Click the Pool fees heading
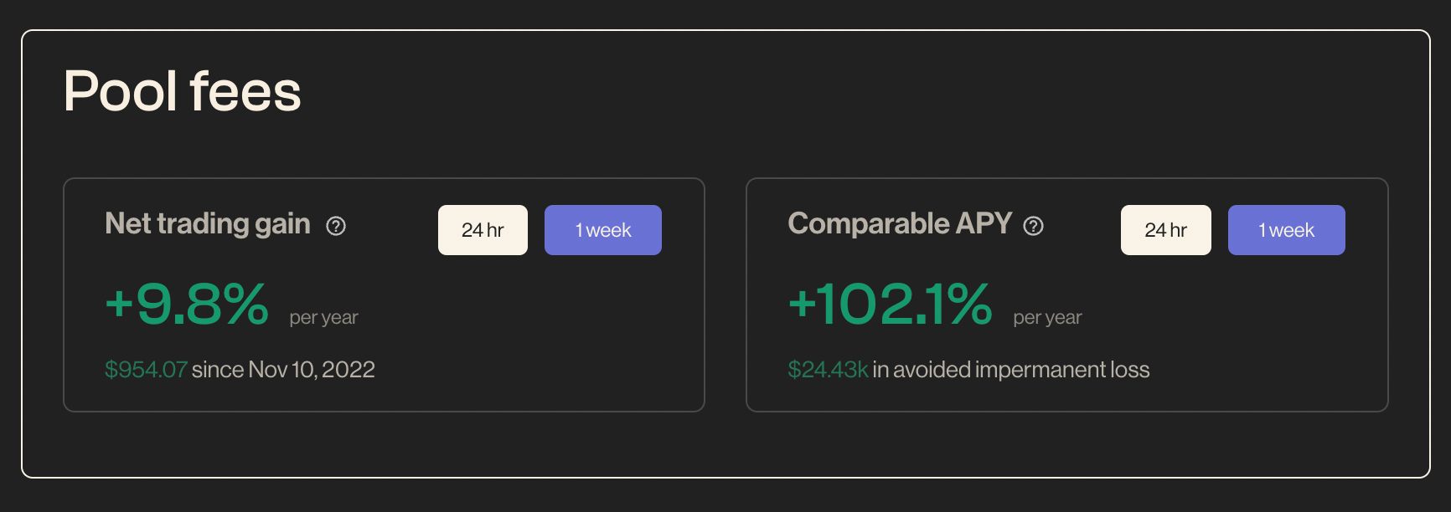 click(183, 91)
